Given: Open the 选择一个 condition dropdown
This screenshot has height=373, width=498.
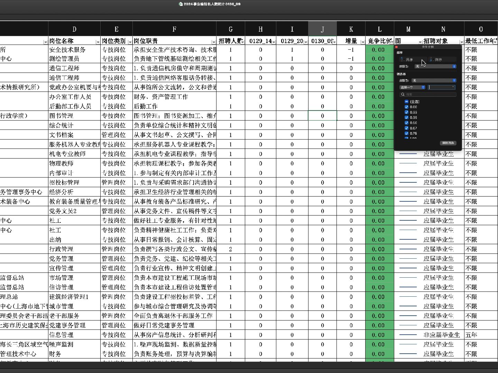Looking at the screenshot, I should coord(412,87).
